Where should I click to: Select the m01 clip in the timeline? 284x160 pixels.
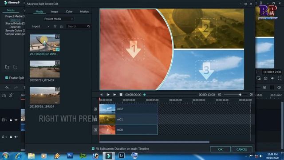click(x=128, y=120)
